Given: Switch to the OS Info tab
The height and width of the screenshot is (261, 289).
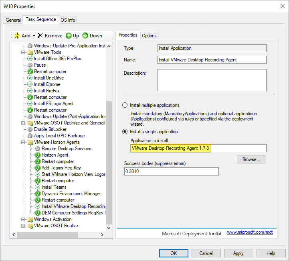Looking at the screenshot, I should point(68,20).
